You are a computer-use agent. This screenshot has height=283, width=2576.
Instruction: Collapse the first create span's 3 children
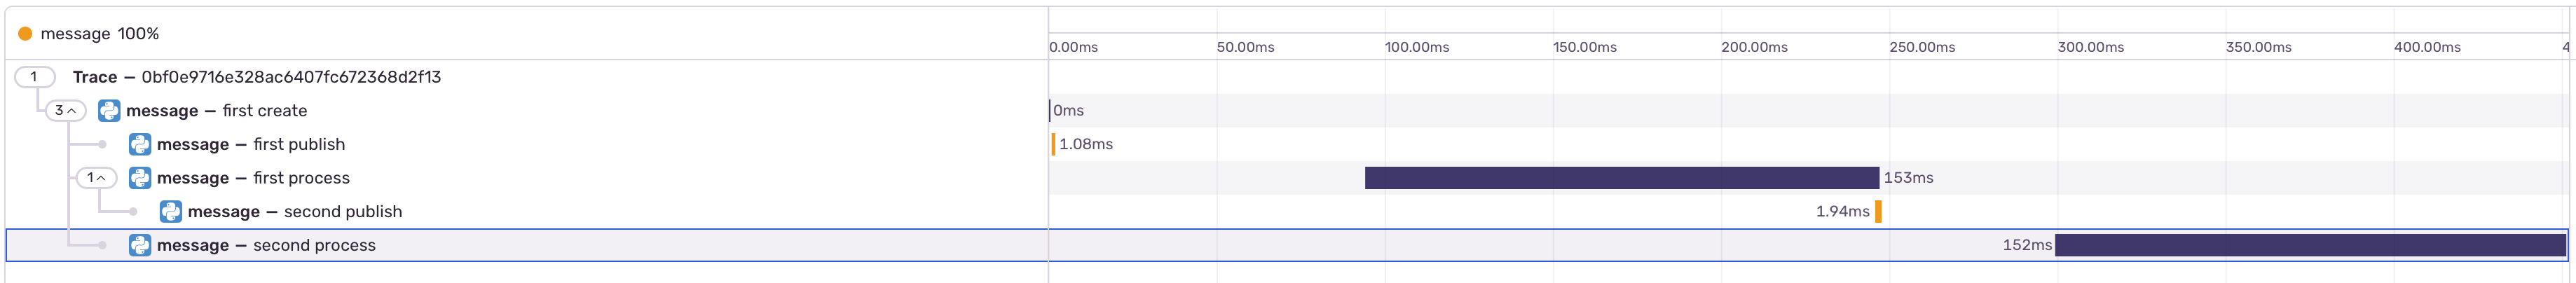pyautogui.click(x=65, y=111)
